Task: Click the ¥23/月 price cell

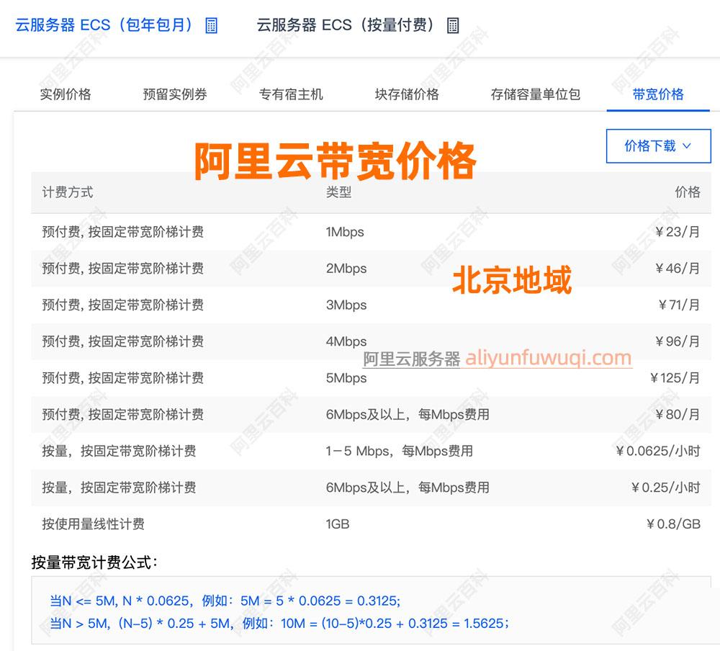Action: point(678,232)
